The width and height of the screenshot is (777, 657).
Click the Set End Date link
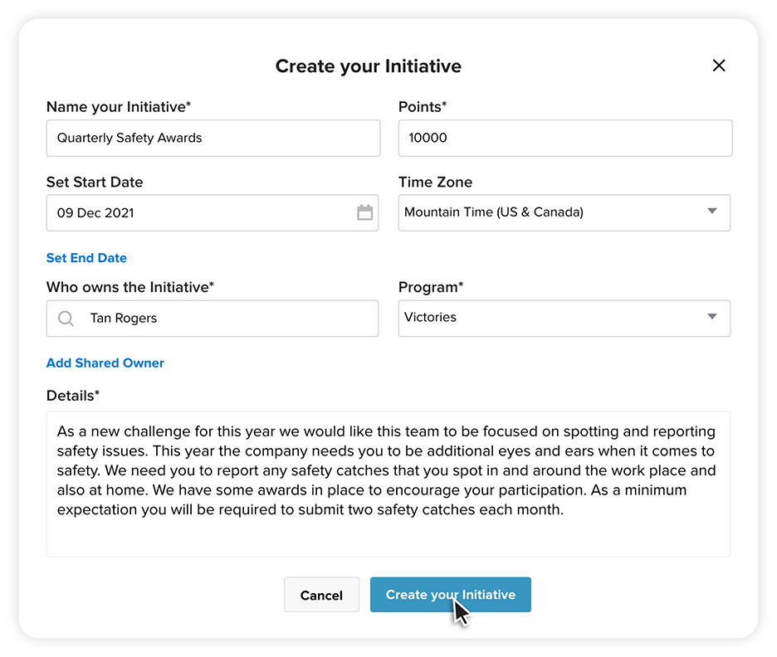[x=86, y=258]
